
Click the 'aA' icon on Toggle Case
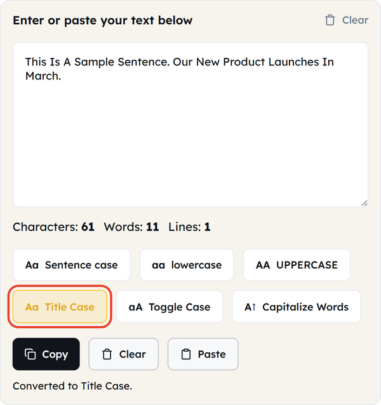(136, 307)
